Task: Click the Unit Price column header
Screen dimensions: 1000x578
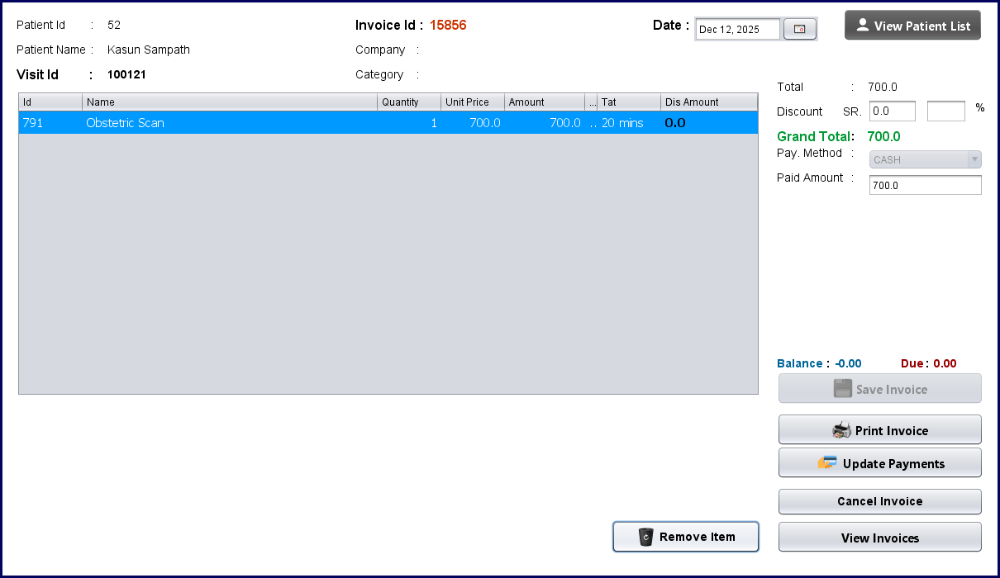Action: [x=472, y=102]
